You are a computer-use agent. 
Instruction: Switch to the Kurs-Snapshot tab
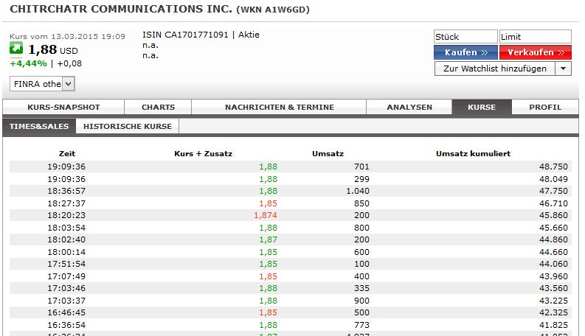click(x=63, y=108)
